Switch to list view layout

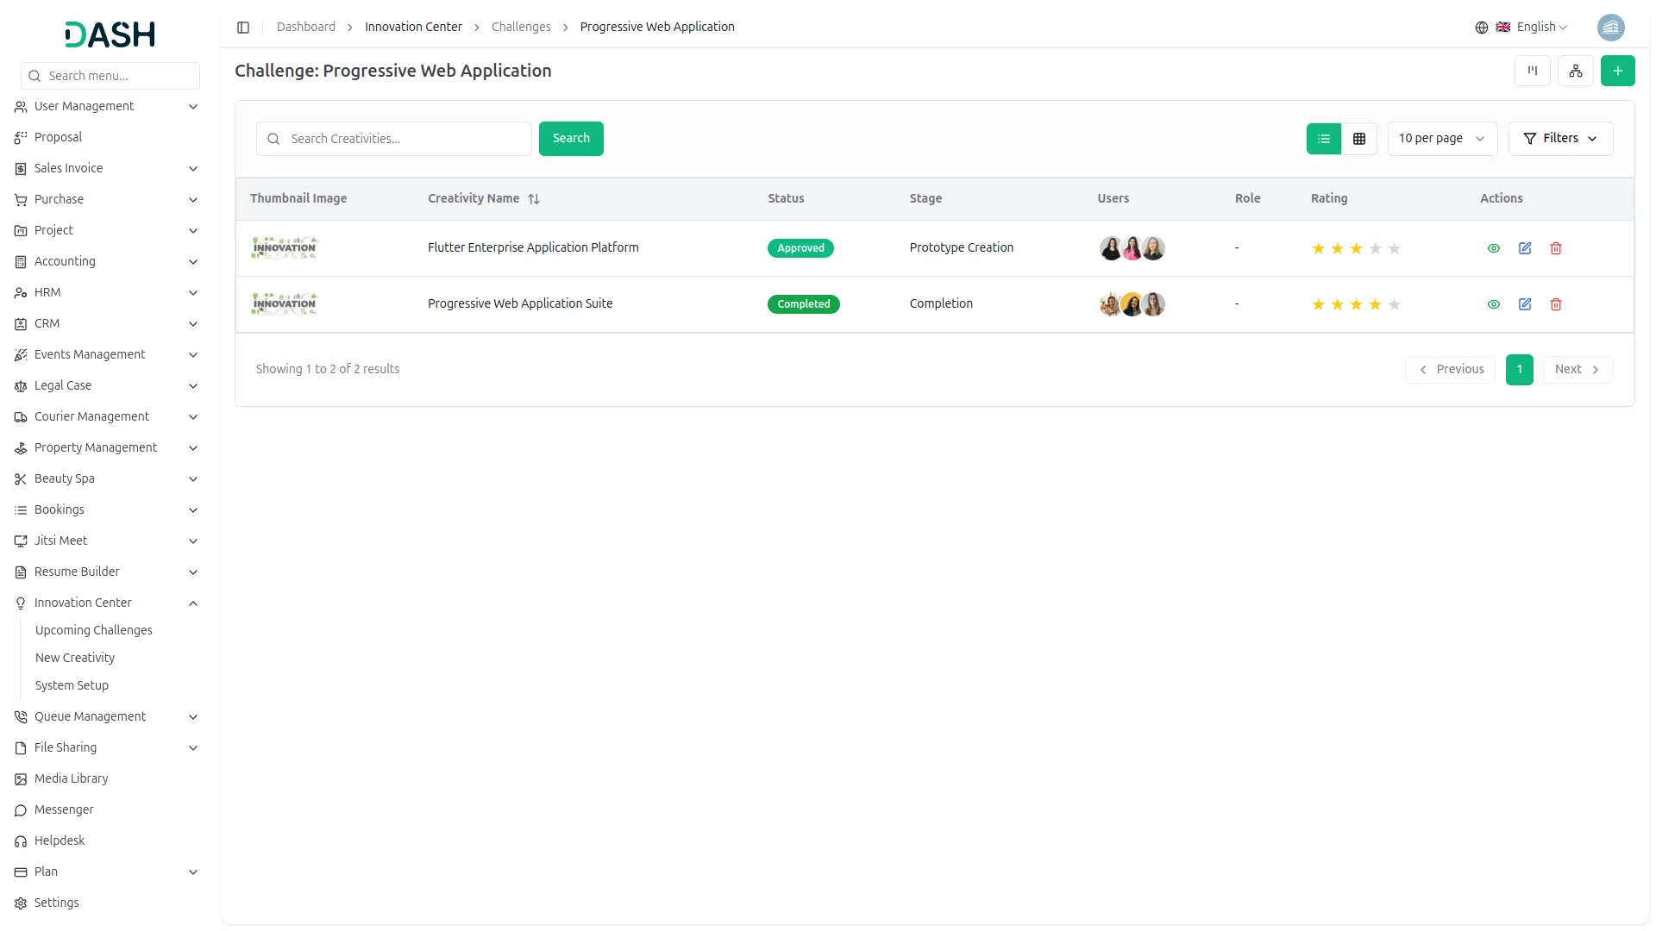click(1323, 139)
